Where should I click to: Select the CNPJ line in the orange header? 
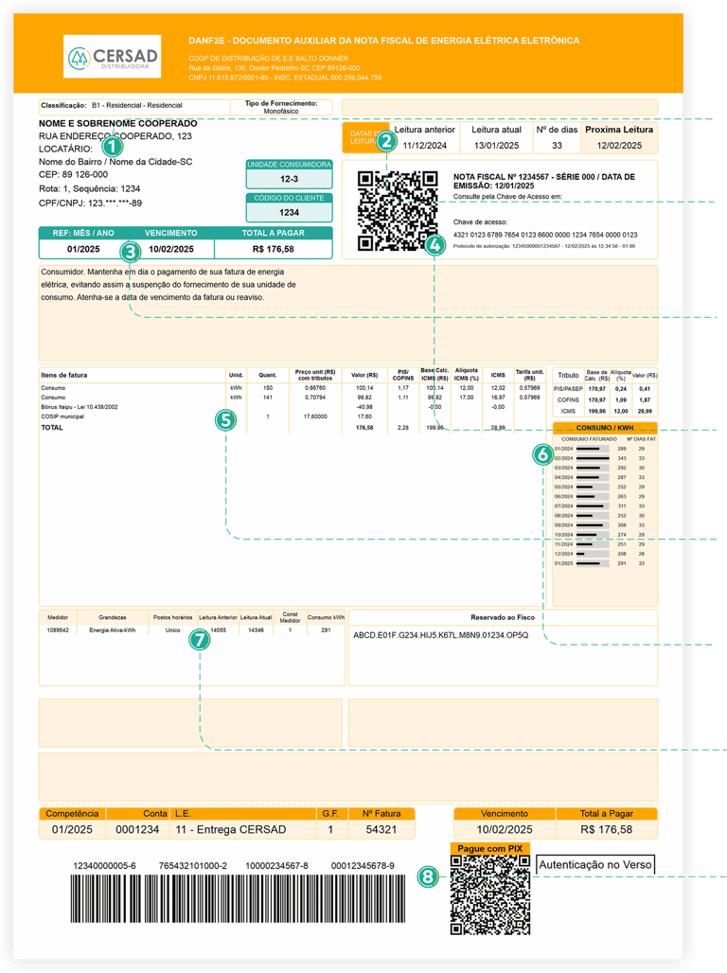click(285, 78)
